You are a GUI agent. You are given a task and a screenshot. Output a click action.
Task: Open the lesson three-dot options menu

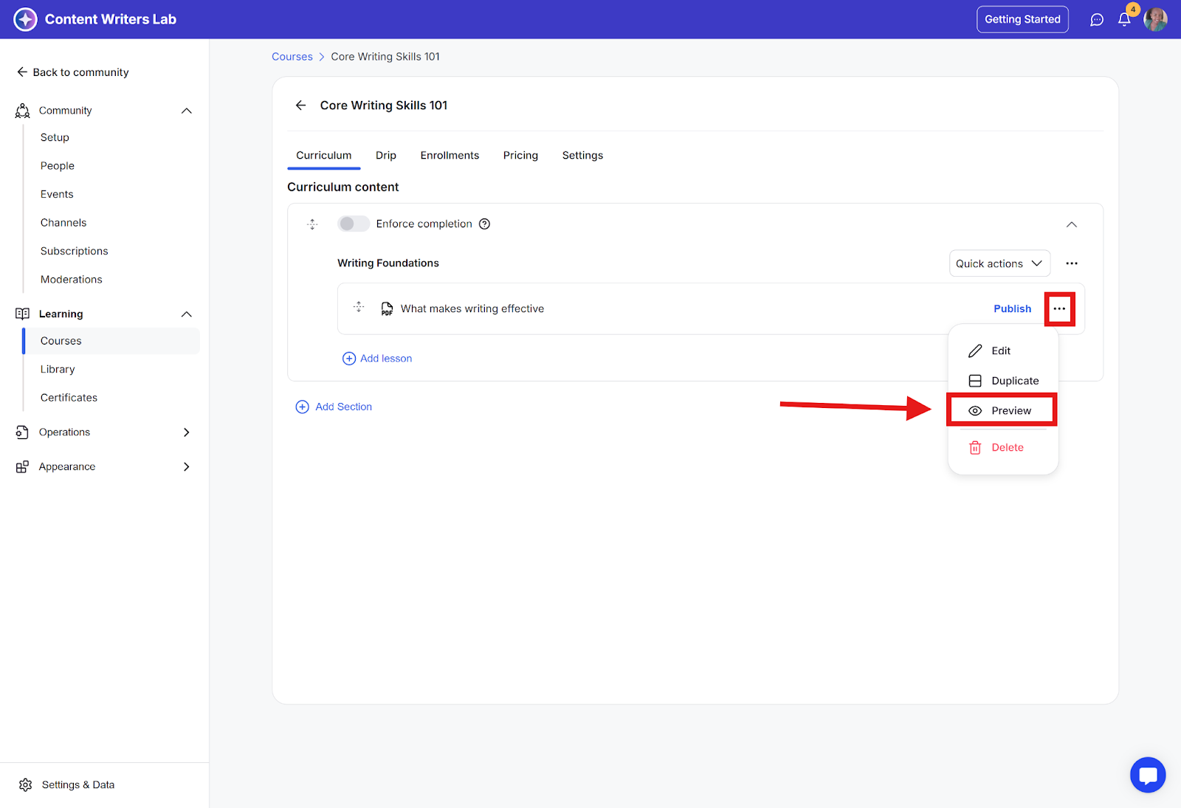pyautogui.click(x=1059, y=309)
